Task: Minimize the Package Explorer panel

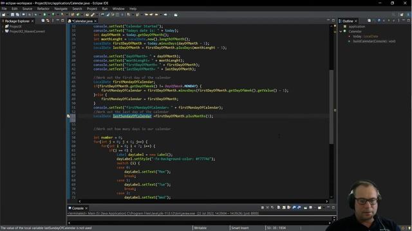Action: [57, 20]
